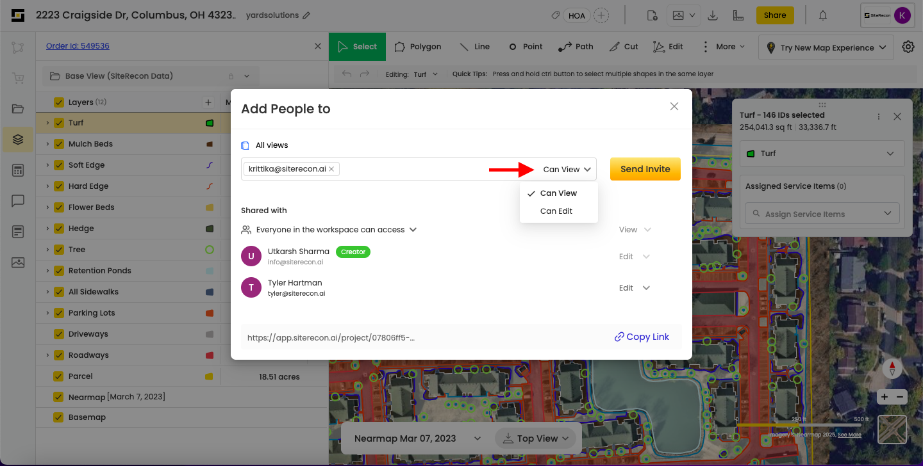Click the SiteRecon logo at top left
Viewport: 923px width, 466px height.
[x=18, y=15]
